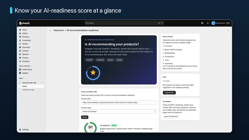This screenshot has width=249, height=140.
Task: Click the Growth icon
Action: point(20,44)
